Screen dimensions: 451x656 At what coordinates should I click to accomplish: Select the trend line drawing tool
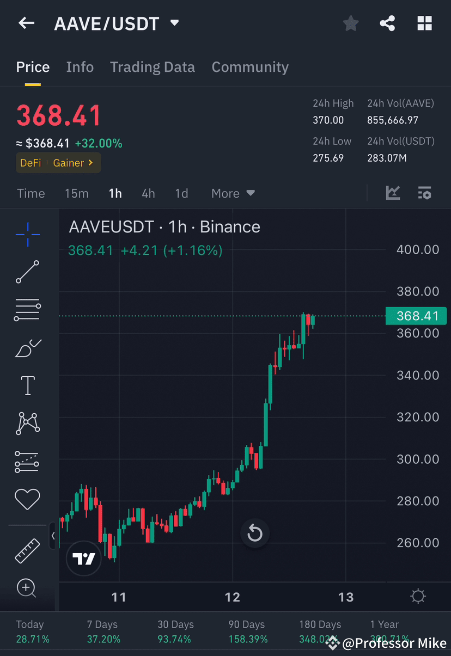27,272
